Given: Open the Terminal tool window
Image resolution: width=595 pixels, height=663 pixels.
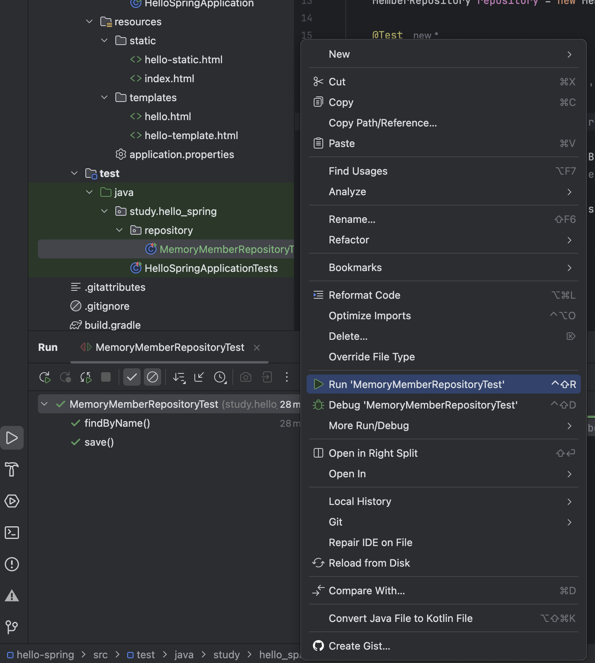Looking at the screenshot, I should [x=12, y=533].
